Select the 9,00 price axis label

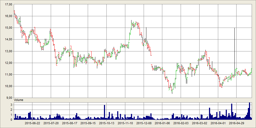[9, 98]
